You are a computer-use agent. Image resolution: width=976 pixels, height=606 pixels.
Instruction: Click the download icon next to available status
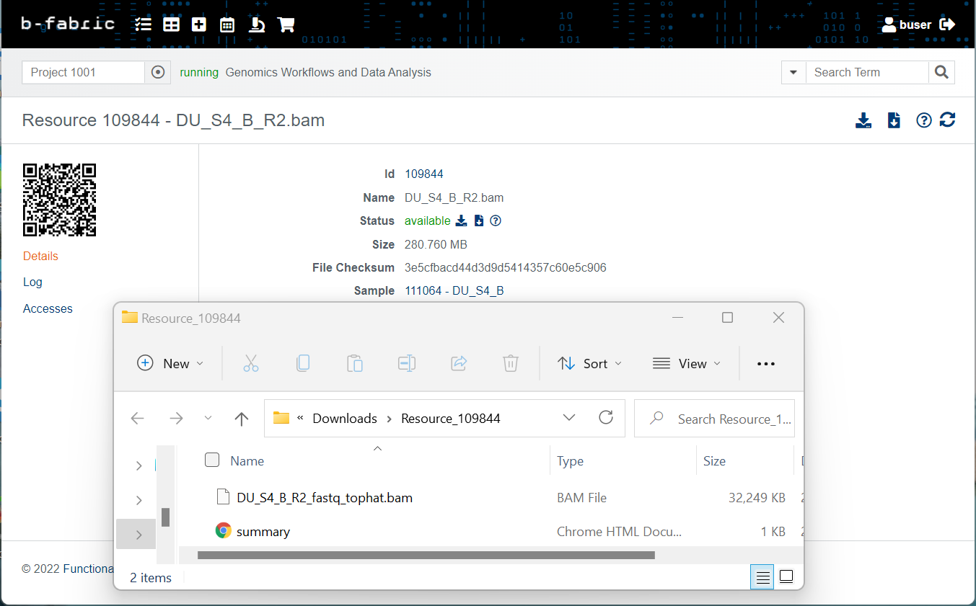click(462, 221)
